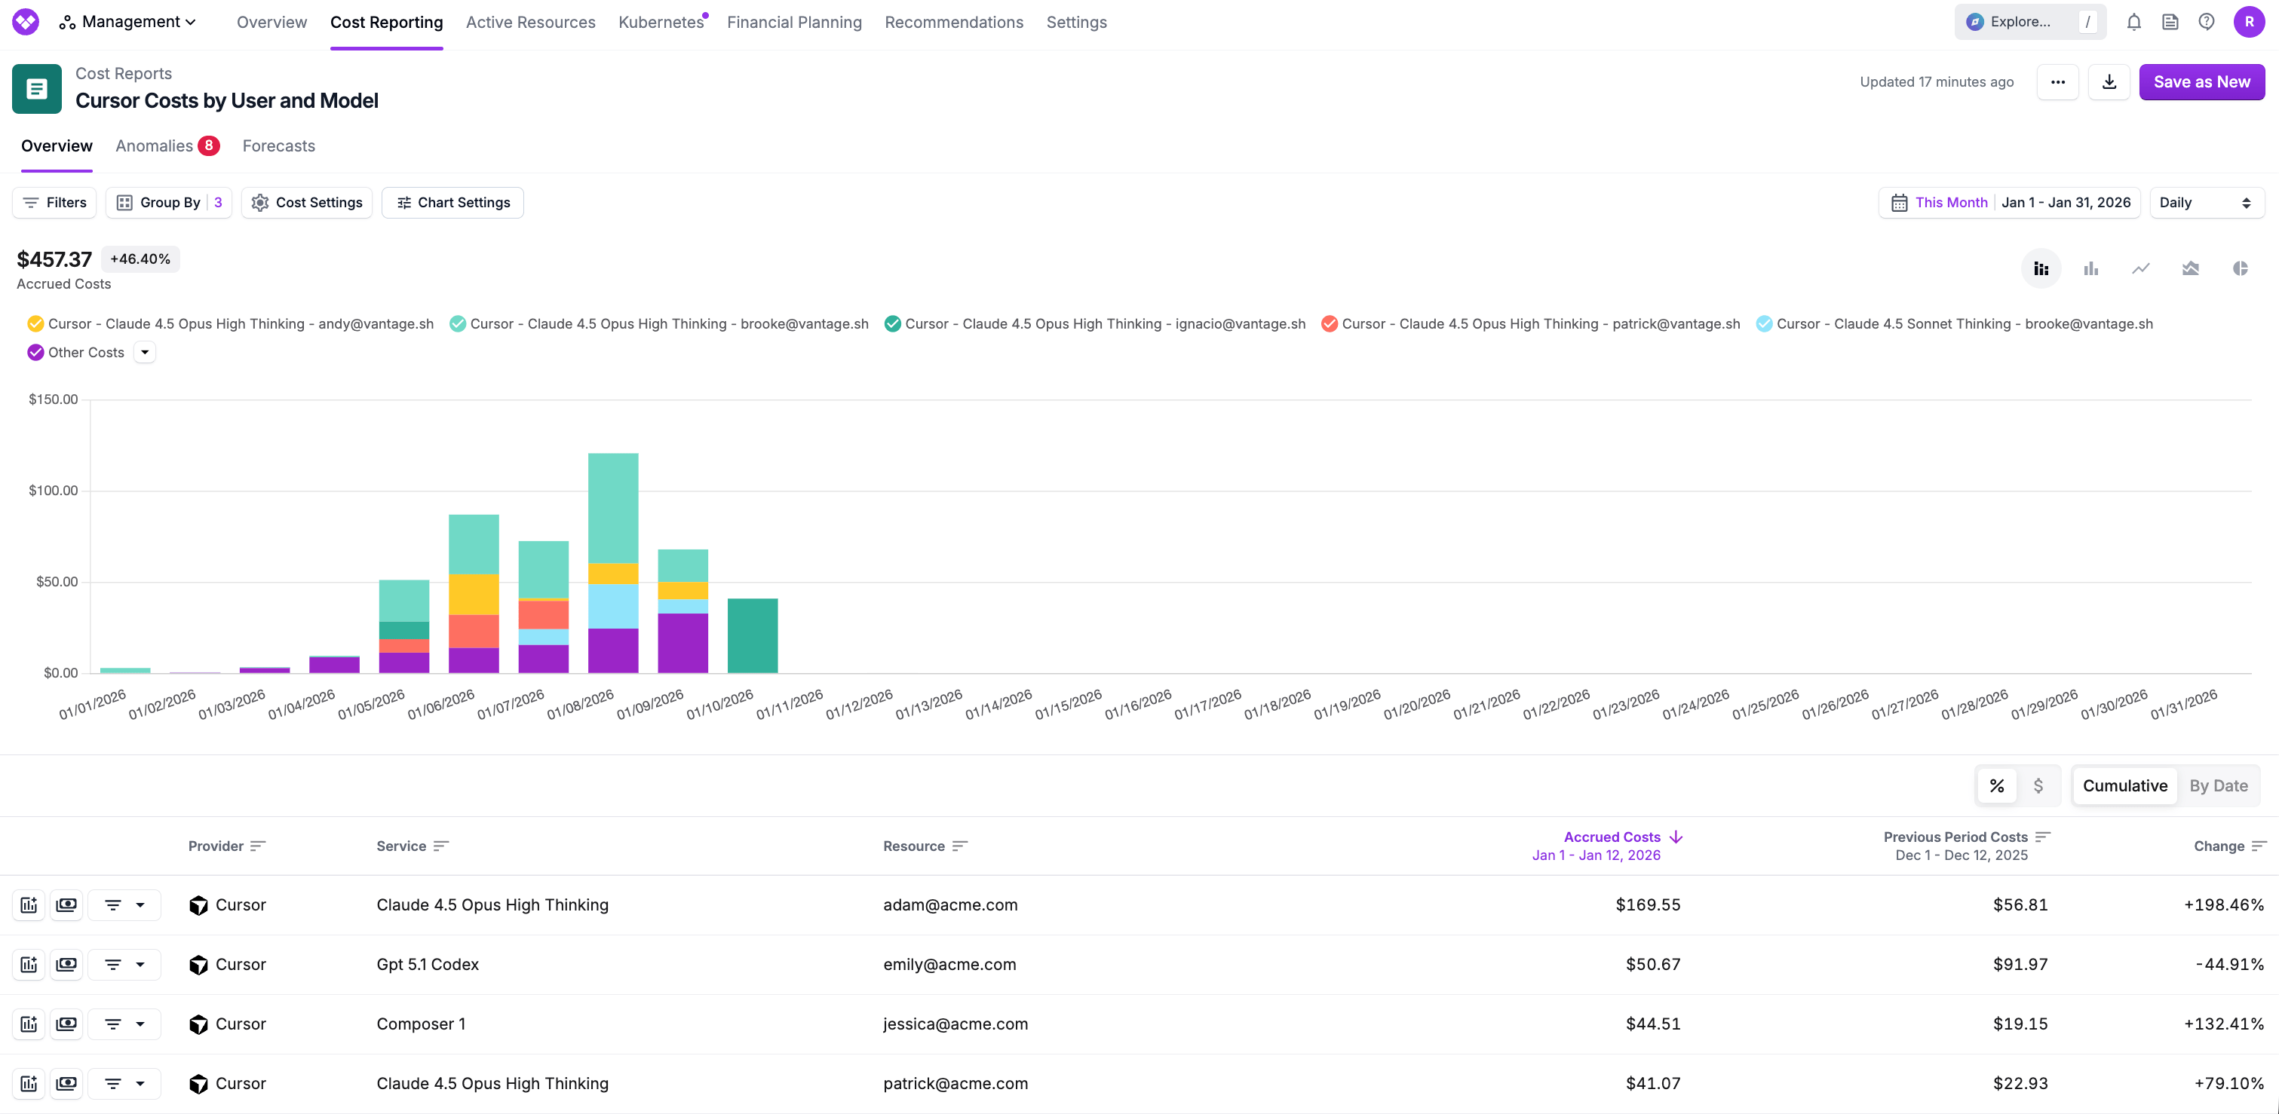Select the pie chart visualization
This screenshot has width=2279, height=1114.
point(2240,268)
